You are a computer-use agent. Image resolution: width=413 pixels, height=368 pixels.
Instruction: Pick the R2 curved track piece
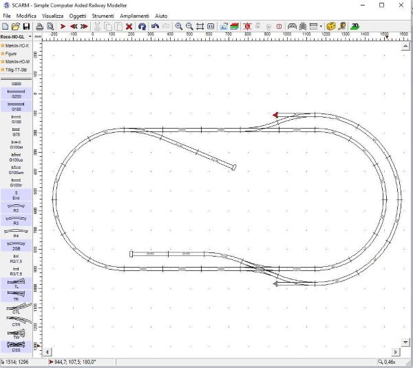[16, 206]
